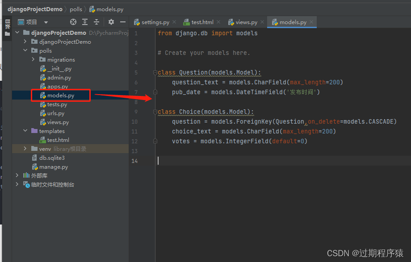Fold the Question class at line 5
Image resolution: width=411 pixels, height=262 pixels.
[155, 72]
